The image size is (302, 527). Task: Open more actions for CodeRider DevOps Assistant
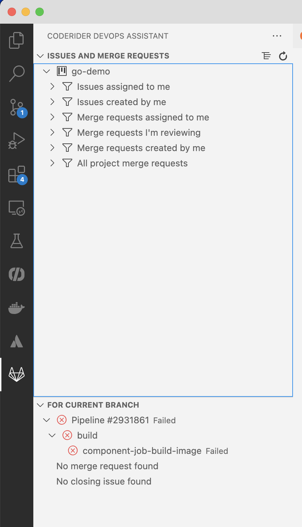pyautogui.click(x=277, y=36)
